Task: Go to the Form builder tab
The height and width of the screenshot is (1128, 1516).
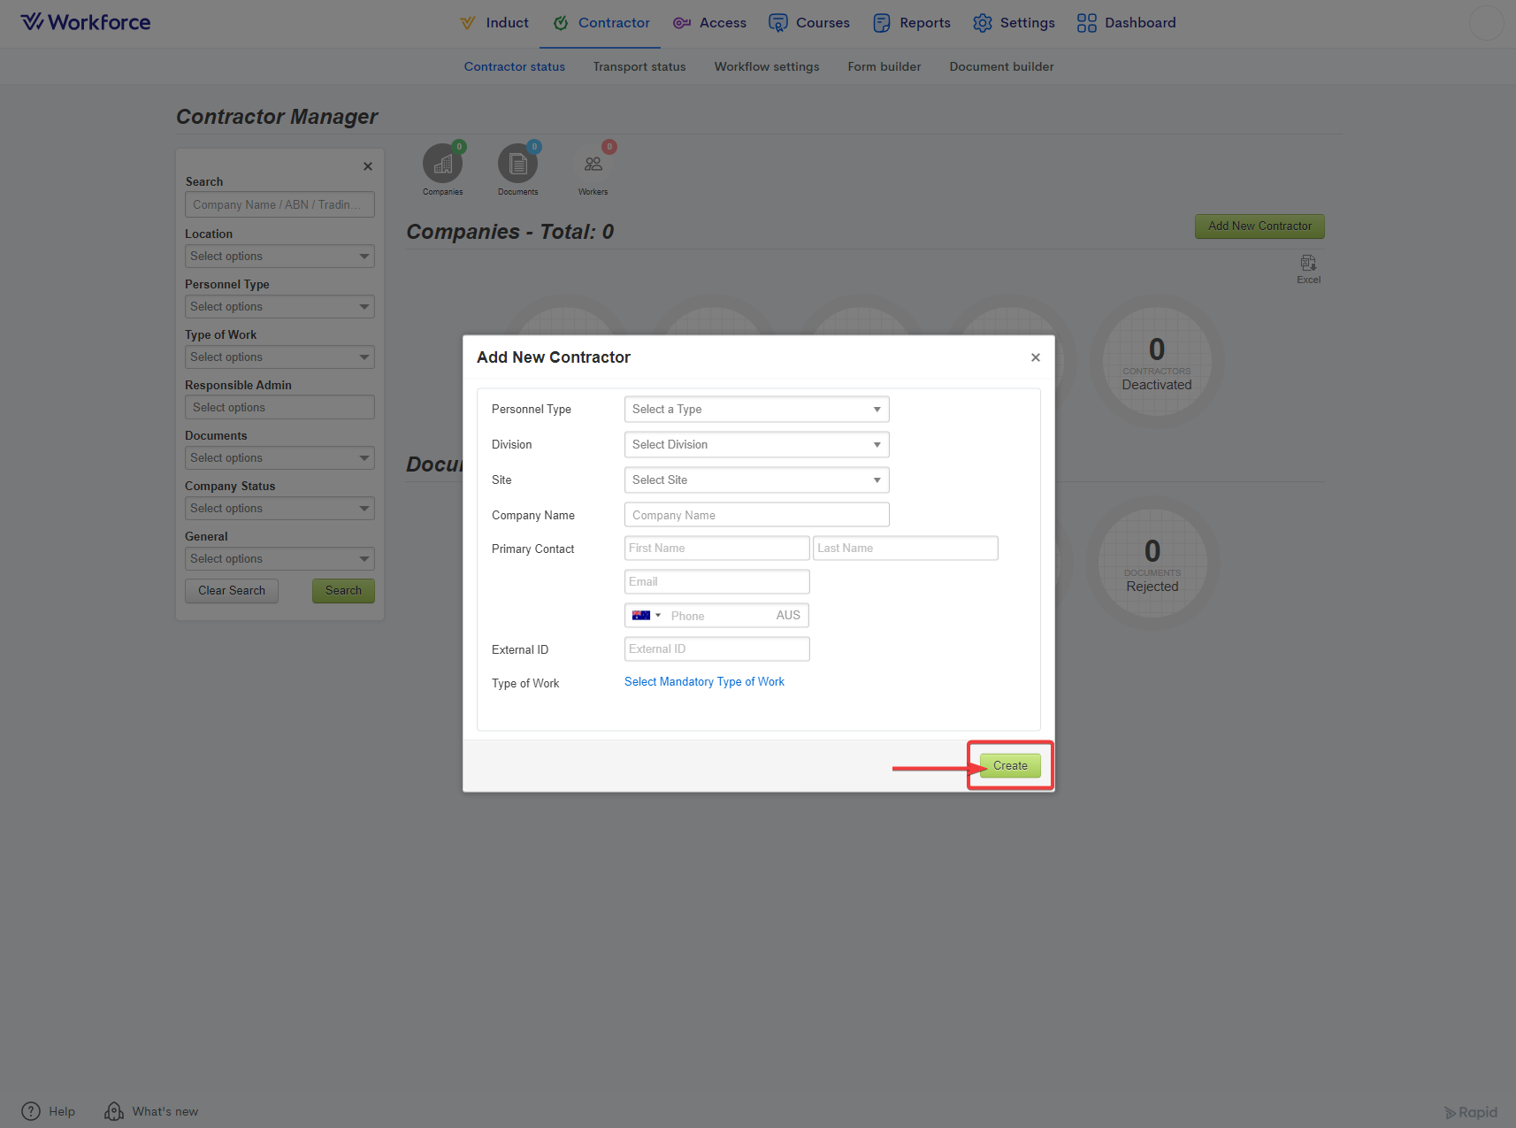Action: [884, 66]
